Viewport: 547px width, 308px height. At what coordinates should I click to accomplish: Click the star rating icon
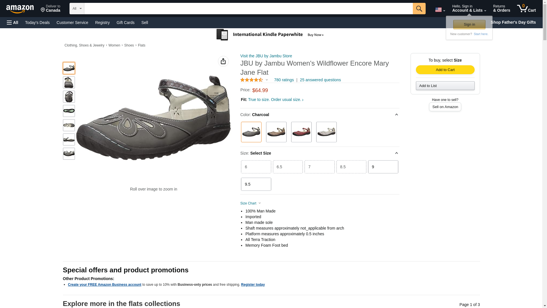coord(251,80)
